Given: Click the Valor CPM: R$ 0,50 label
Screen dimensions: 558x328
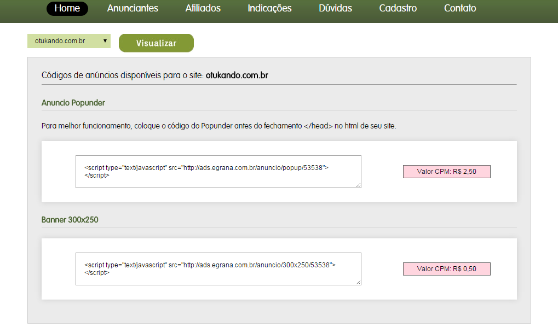Looking at the screenshot, I should click(447, 269).
